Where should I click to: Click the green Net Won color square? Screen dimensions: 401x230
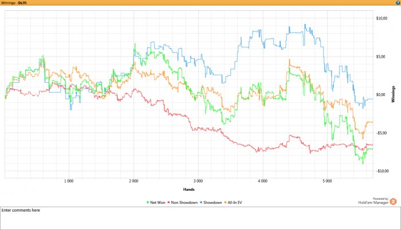click(x=148, y=203)
